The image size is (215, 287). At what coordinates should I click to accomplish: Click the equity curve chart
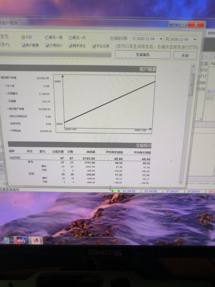point(105,104)
